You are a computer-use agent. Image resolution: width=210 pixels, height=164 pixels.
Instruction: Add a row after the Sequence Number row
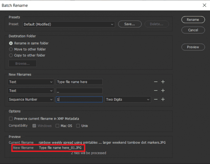[x=163, y=99]
